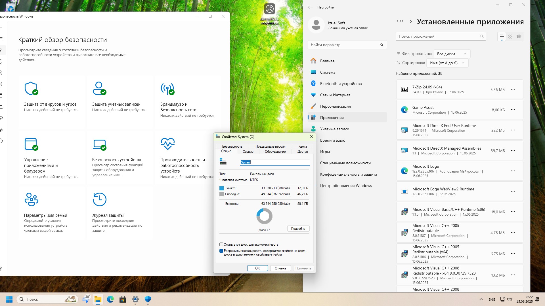Click the search magnifier in app search box
The image size is (545, 306).
(482, 36)
